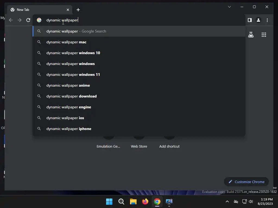Image resolution: width=278 pixels, height=208 pixels.
Task: Choose 'dynamic wallpaper ios' suggestion
Action: (x=139, y=118)
